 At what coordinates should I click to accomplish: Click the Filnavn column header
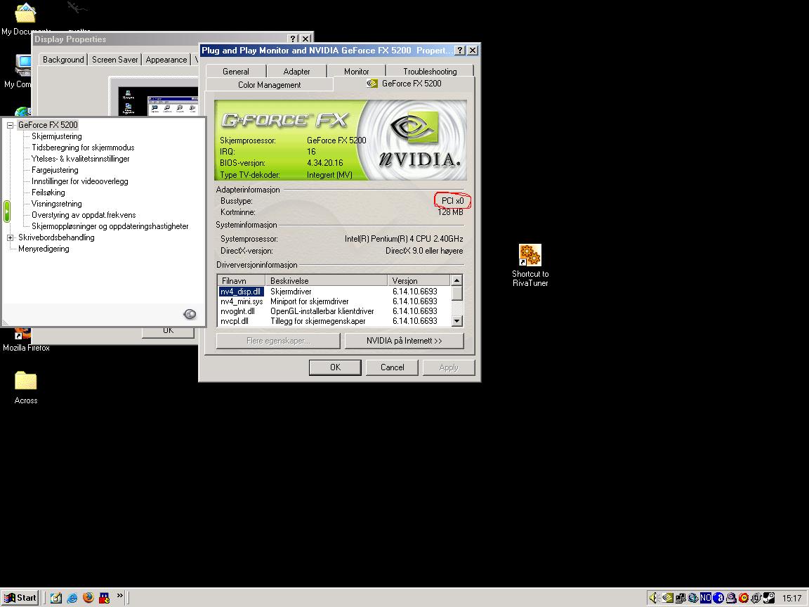point(242,281)
